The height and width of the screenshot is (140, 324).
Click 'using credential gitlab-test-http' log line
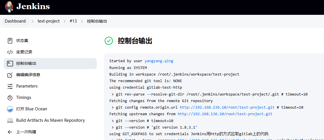point(146,88)
